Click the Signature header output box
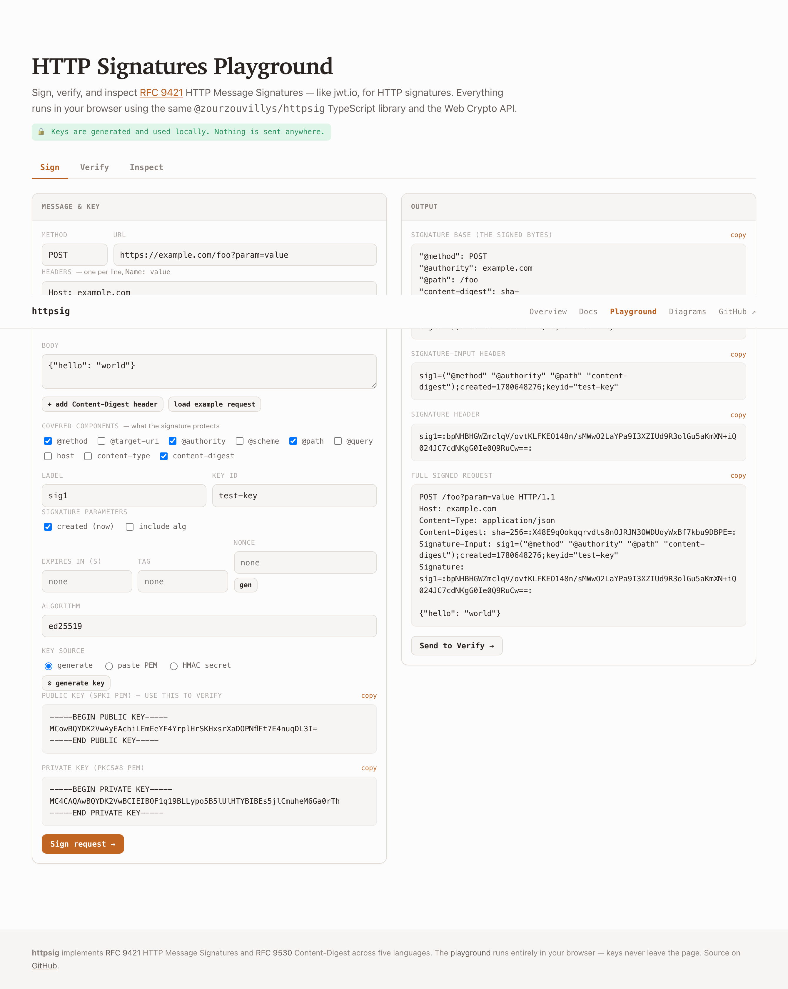Screen dimensions: 788x989 (579, 442)
